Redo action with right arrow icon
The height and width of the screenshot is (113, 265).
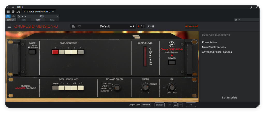(x=180, y=105)
